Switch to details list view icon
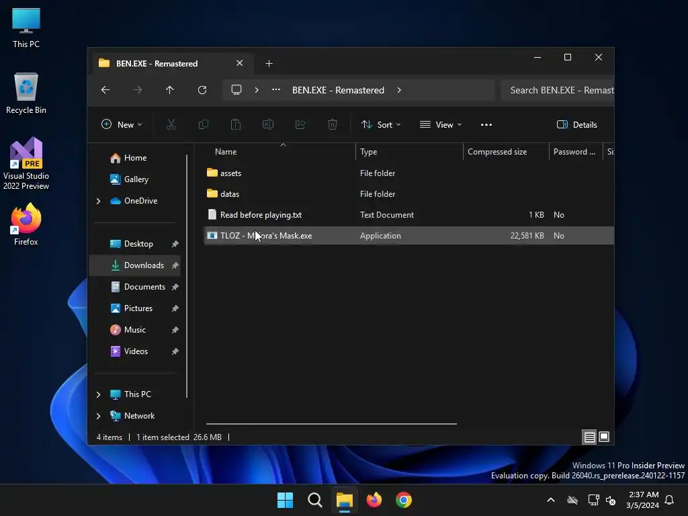The image size is (688, 516). pyautogui.click(x=589, y=437)
